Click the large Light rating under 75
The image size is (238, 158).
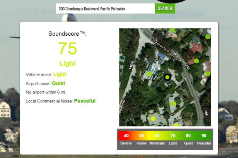tap(67, 64)
